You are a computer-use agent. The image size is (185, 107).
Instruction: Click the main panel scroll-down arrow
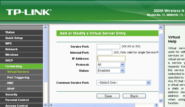(x=161, y=101)
